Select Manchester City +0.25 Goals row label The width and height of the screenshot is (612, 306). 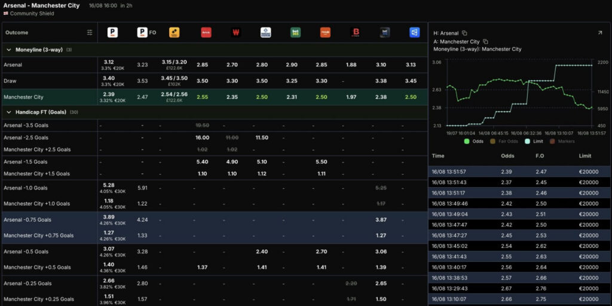(38, 299)
